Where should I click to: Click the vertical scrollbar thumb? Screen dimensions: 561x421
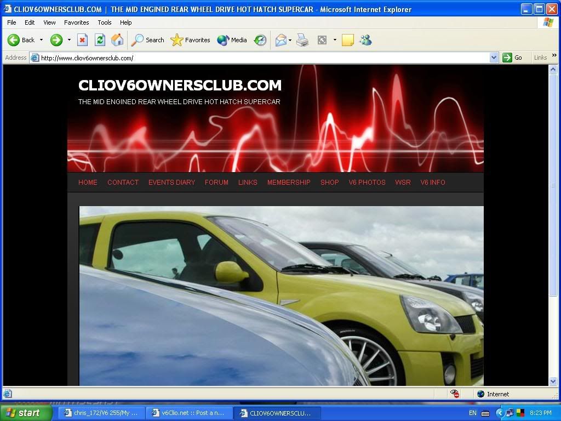(x=553, y=185)
